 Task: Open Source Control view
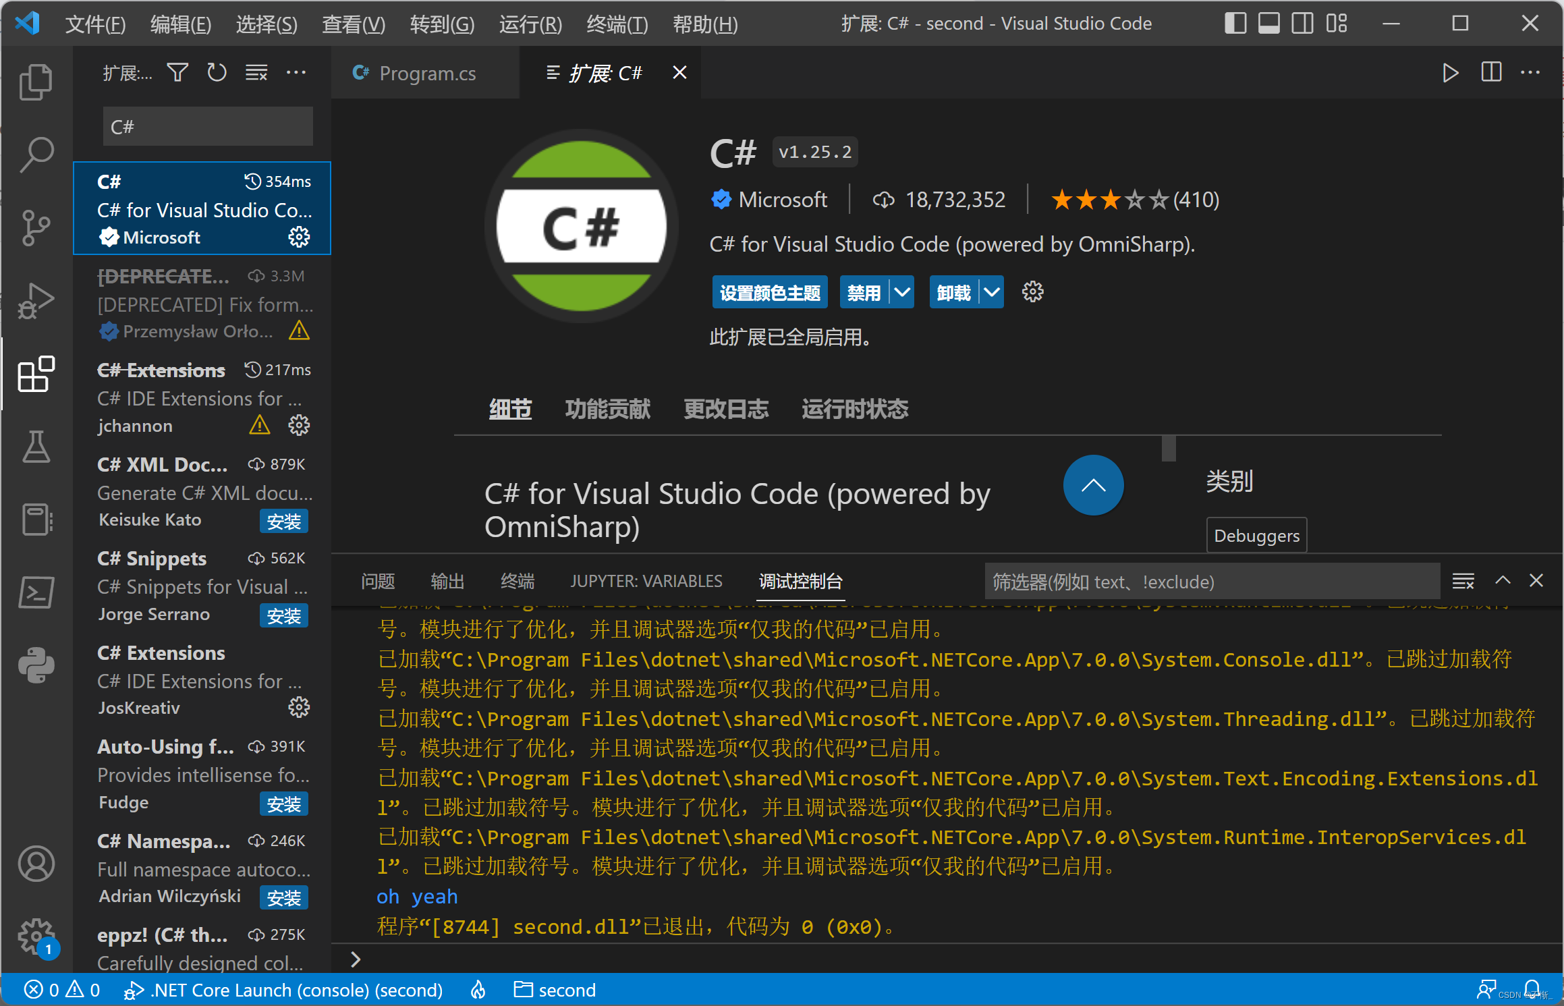point(36,228)
